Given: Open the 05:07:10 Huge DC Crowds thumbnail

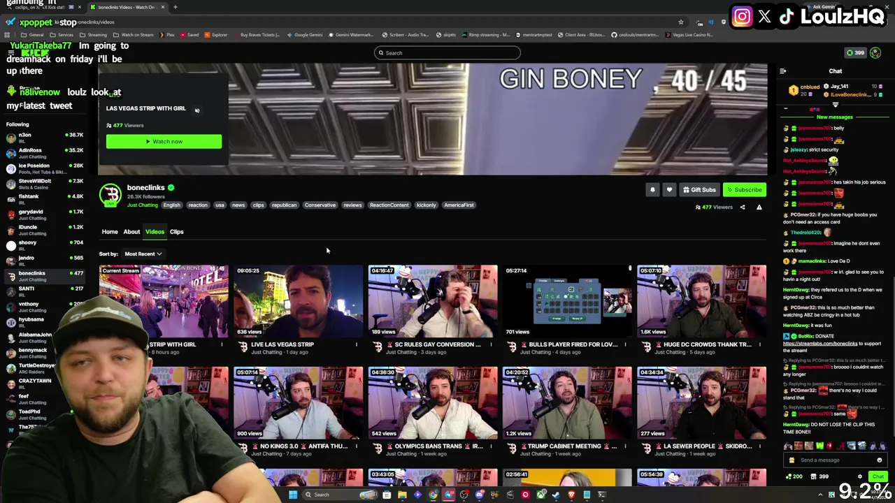Looking at the screenshot, I should tap(701, 301).
